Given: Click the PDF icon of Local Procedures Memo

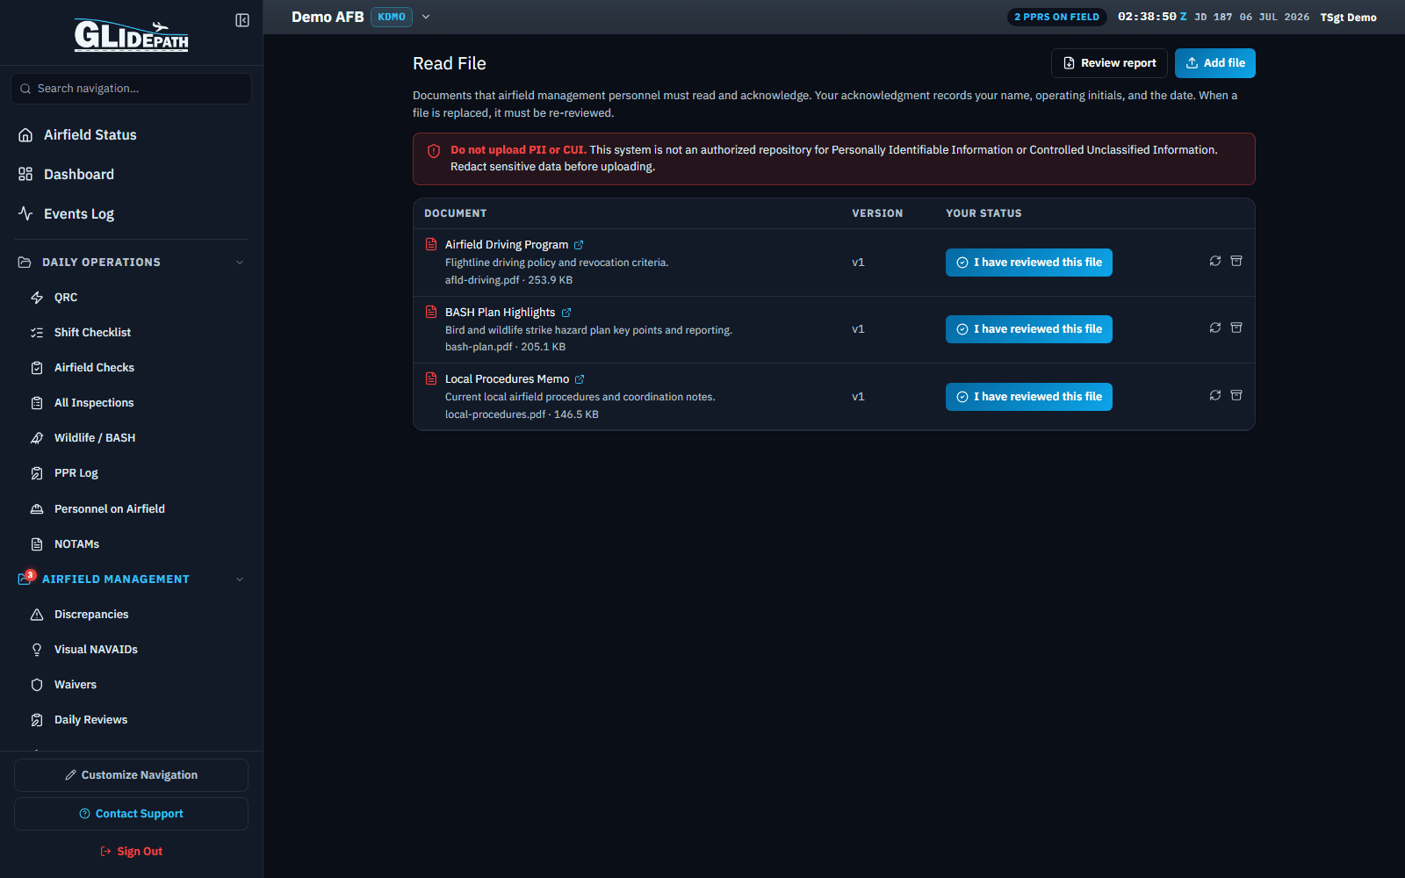Looking at the screenshot, I should [x=431, y=378].
